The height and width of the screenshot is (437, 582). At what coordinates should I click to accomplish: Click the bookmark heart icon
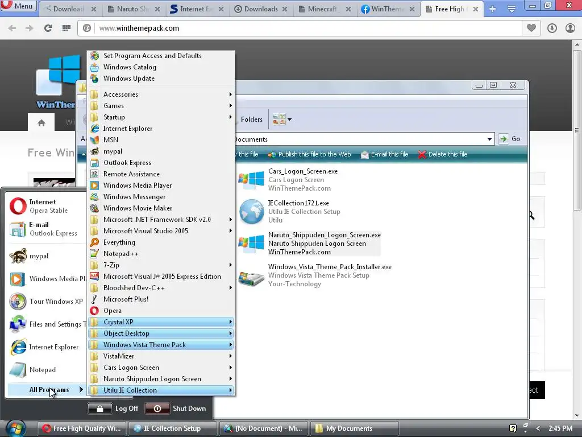pyautogui.click(x=531, y=28)
